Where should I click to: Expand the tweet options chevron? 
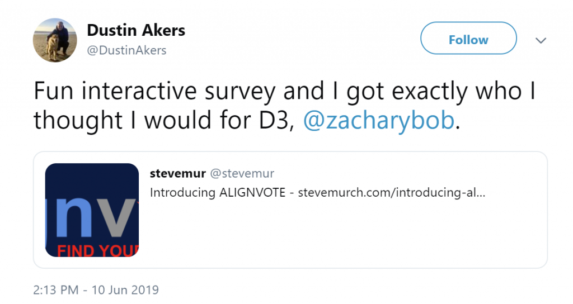point(541,40)
